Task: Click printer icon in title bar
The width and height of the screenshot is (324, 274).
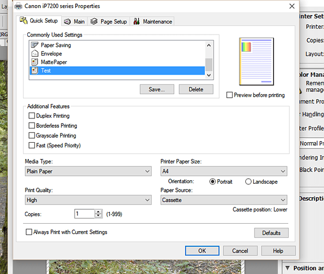Action: (x=18, y=6)
